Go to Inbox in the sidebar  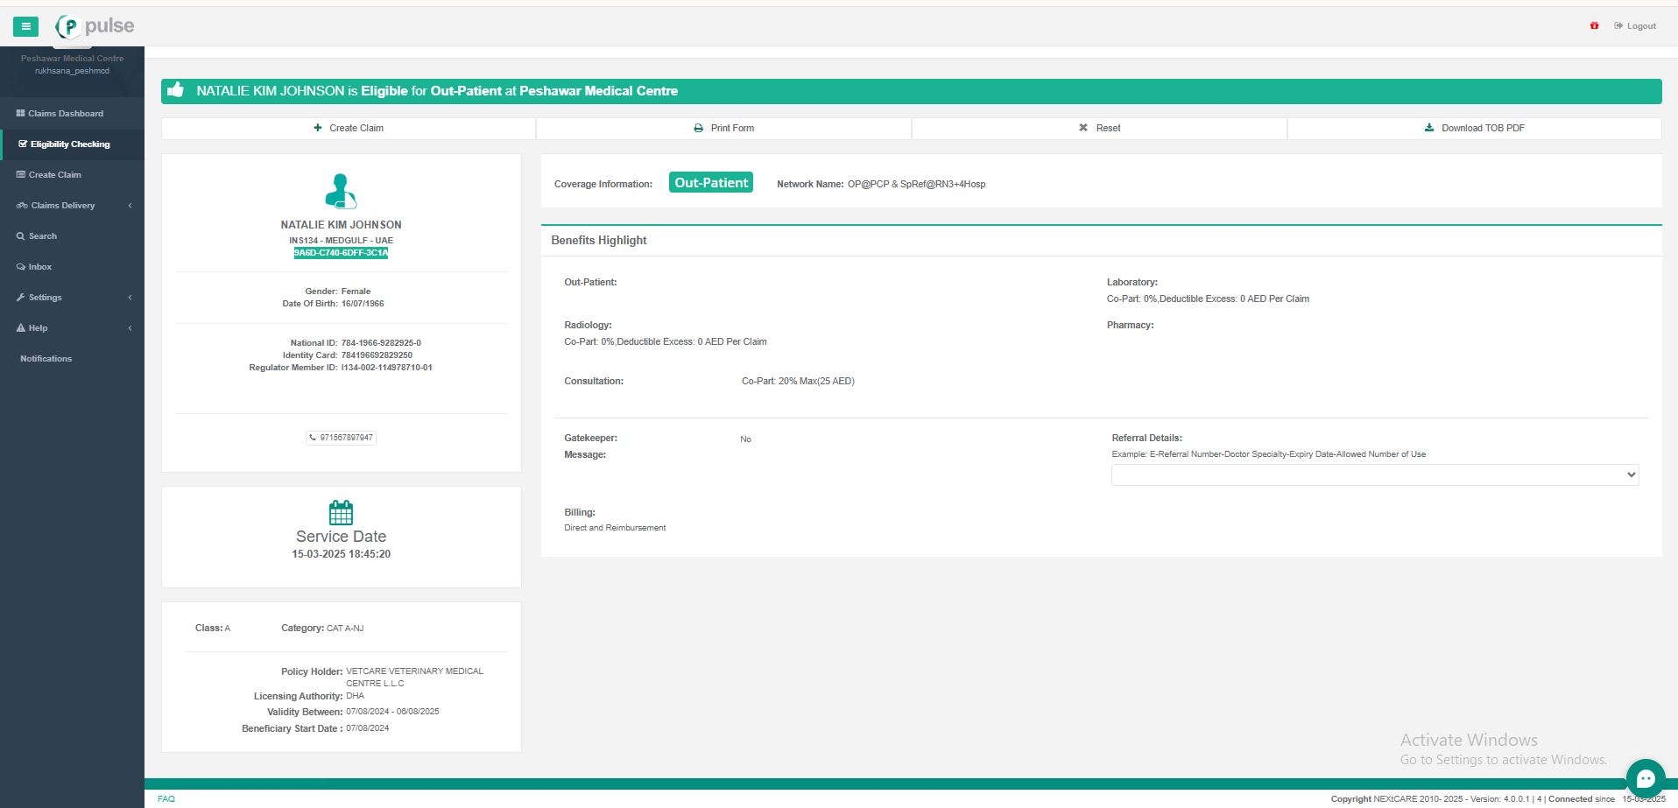pos(40,267)
